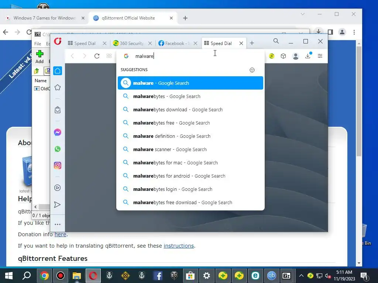
Task: Select 'malware - Google Search' suggestion
Action: (190, 83)
